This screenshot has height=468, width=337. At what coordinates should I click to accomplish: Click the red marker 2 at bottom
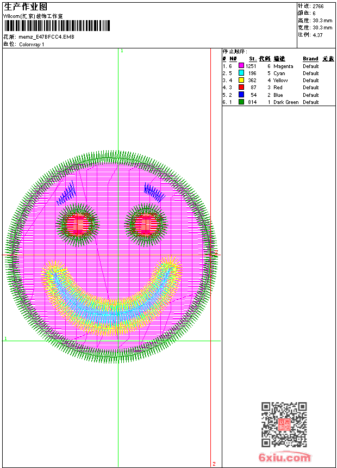pyautogui.click(x=214, y=464)
